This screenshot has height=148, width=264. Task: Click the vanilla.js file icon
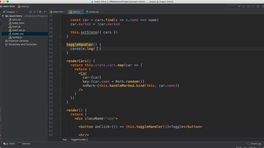[10, 37]
